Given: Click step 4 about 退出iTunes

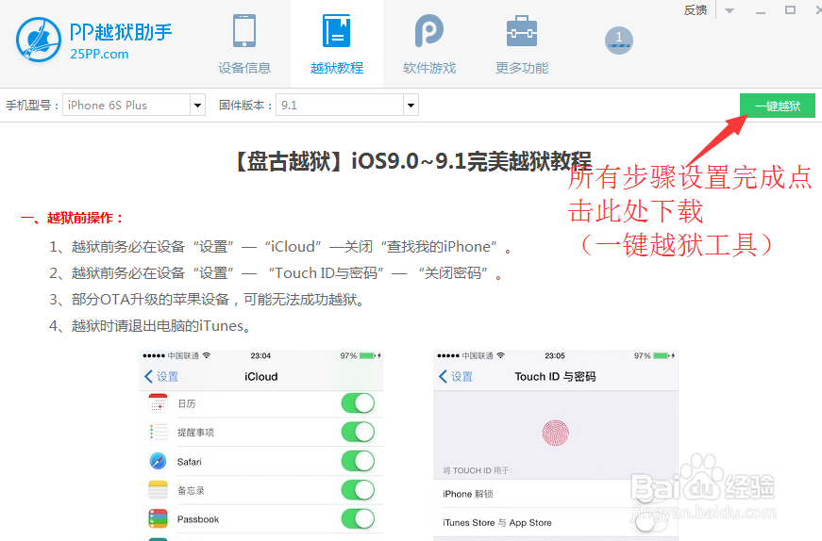Looking at the screenshot, I should [x=150, y=326].
